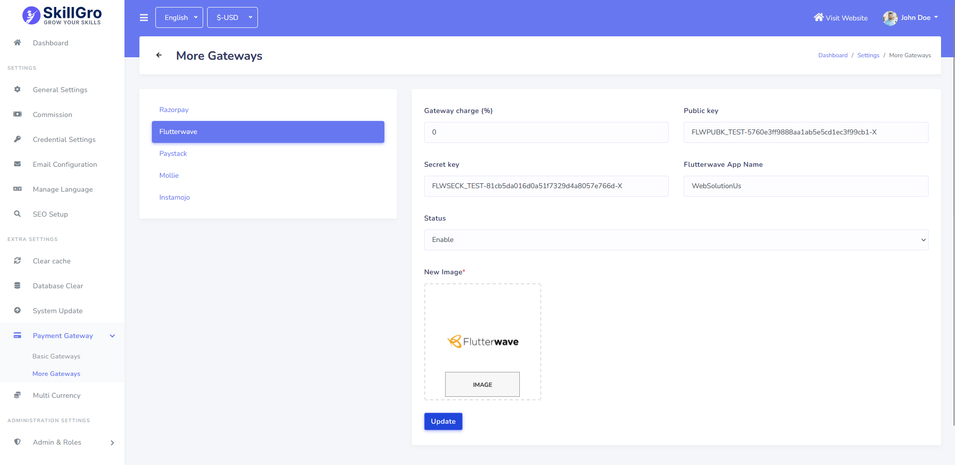
Task: Click John Doe's avatar picture
Action: (890, 18)
